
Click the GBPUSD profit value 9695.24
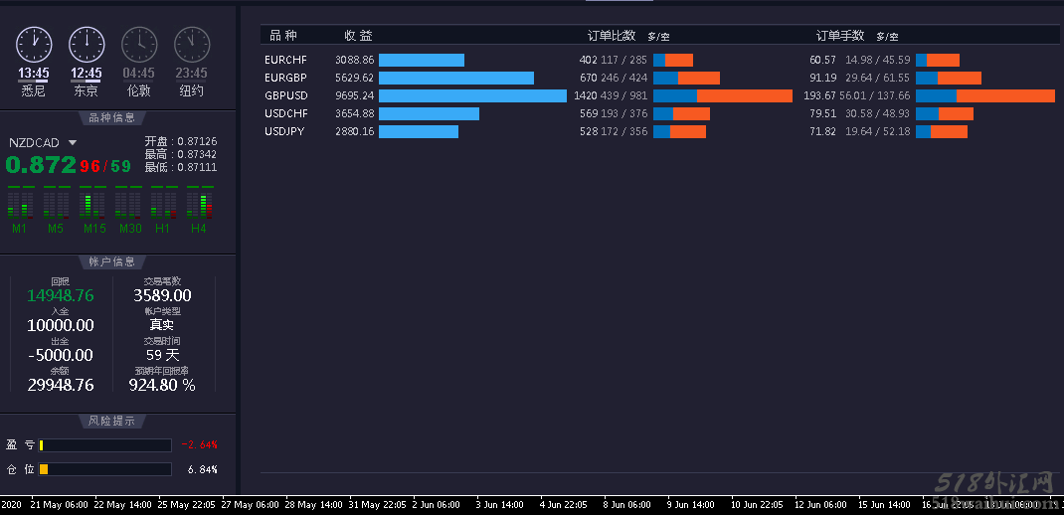click(354, 95)
